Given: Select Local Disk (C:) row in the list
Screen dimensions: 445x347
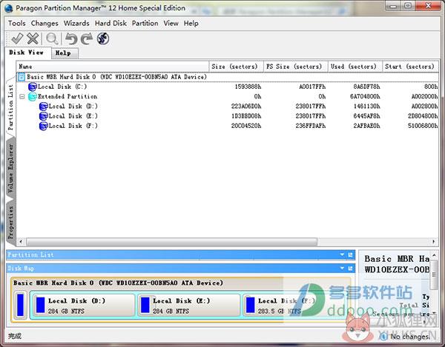Looking at the screenshot, I should [x=228, y=87].
